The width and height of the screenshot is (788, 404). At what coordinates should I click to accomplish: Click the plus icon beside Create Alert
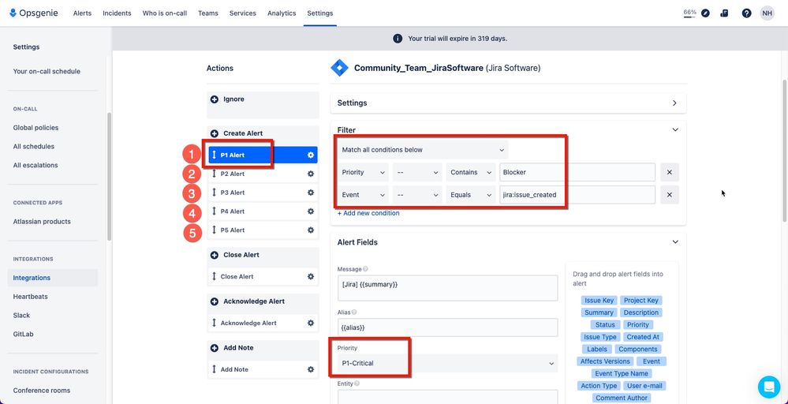click(214, 133)
